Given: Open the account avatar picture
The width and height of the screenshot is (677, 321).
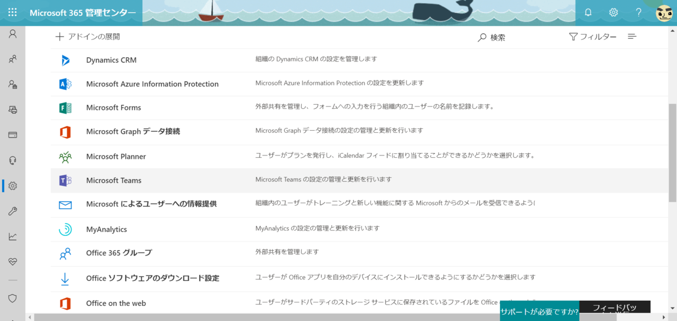Looking at the screenshot, I should click(664, 12).
